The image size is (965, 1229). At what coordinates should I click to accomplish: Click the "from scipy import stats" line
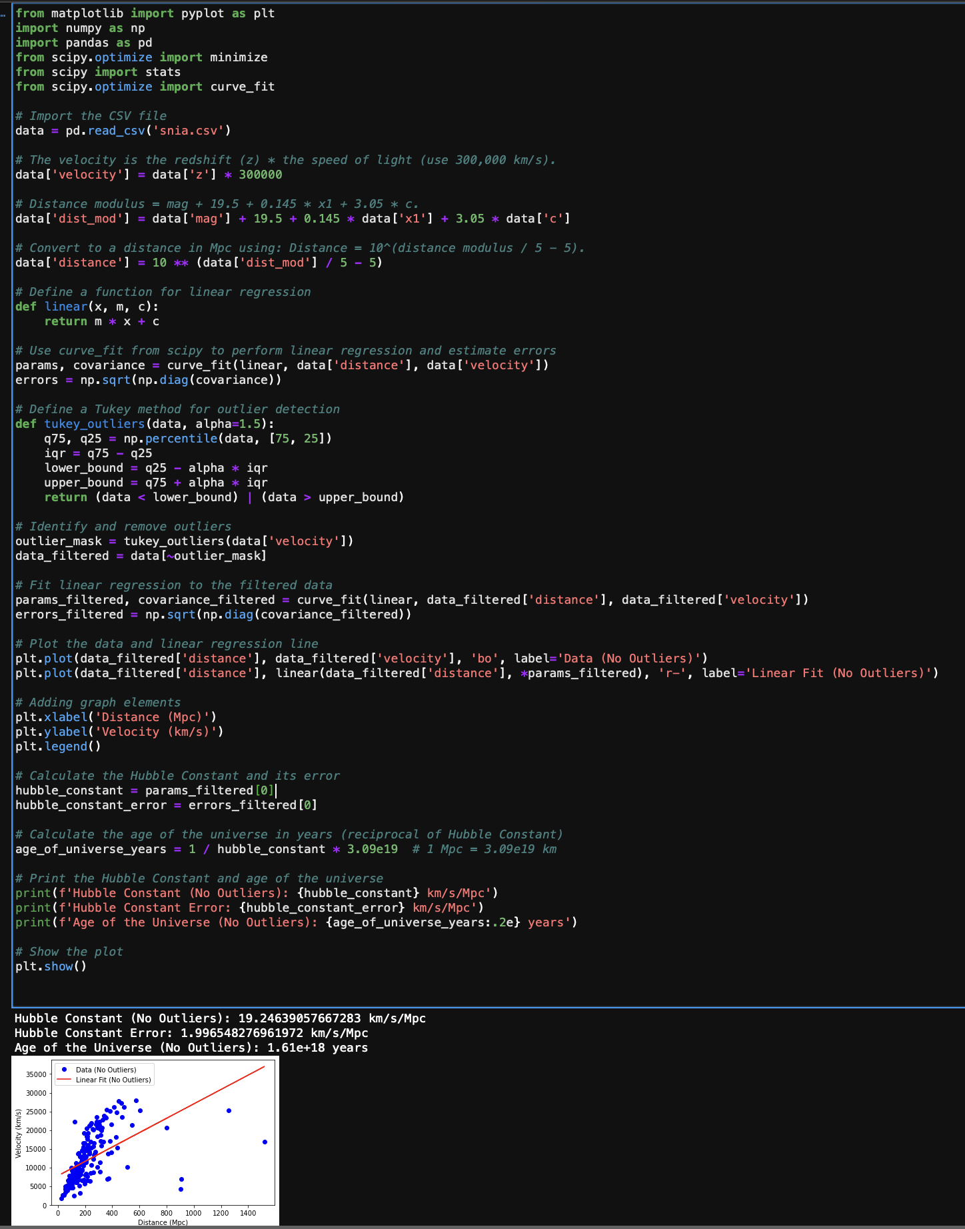98,72
